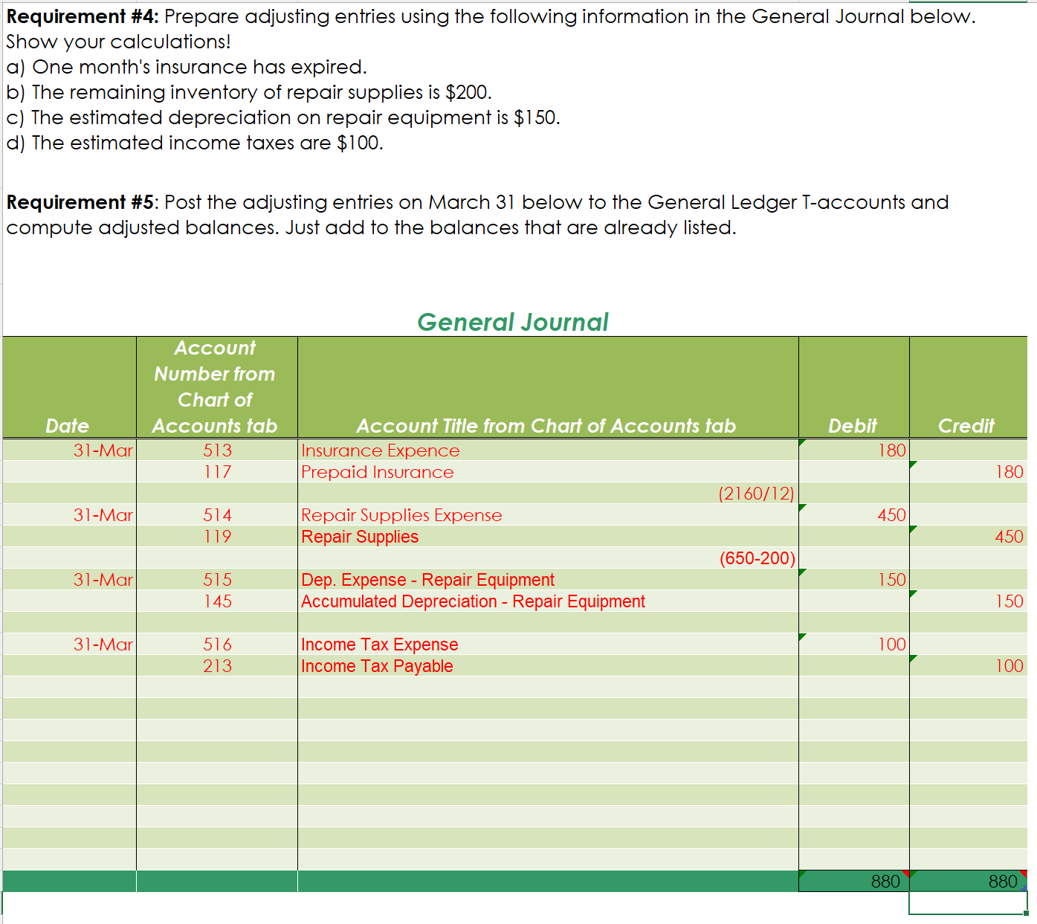Click the green indicator on the 100 Income Tax Expense debit cell

(x=801, y=636)
